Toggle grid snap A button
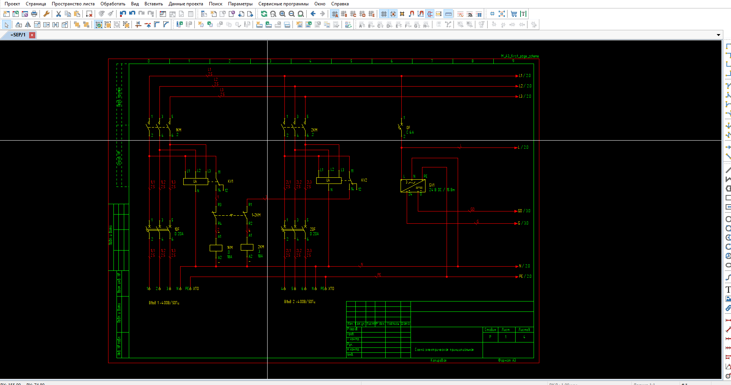Image resolution: width=731 pixels, height=385 pixels. click(335, 14)
